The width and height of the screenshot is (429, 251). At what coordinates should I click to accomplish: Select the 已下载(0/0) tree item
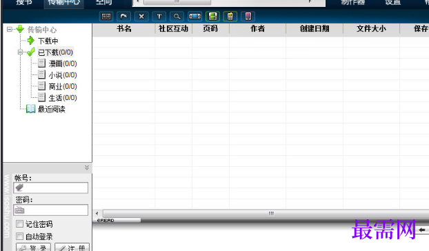coord(55,52)
